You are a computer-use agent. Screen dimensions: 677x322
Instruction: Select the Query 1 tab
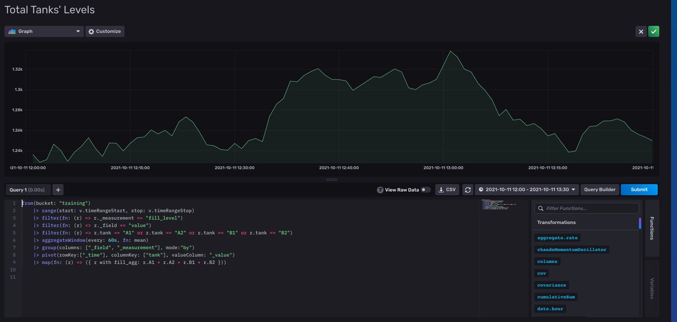point(28,190)
